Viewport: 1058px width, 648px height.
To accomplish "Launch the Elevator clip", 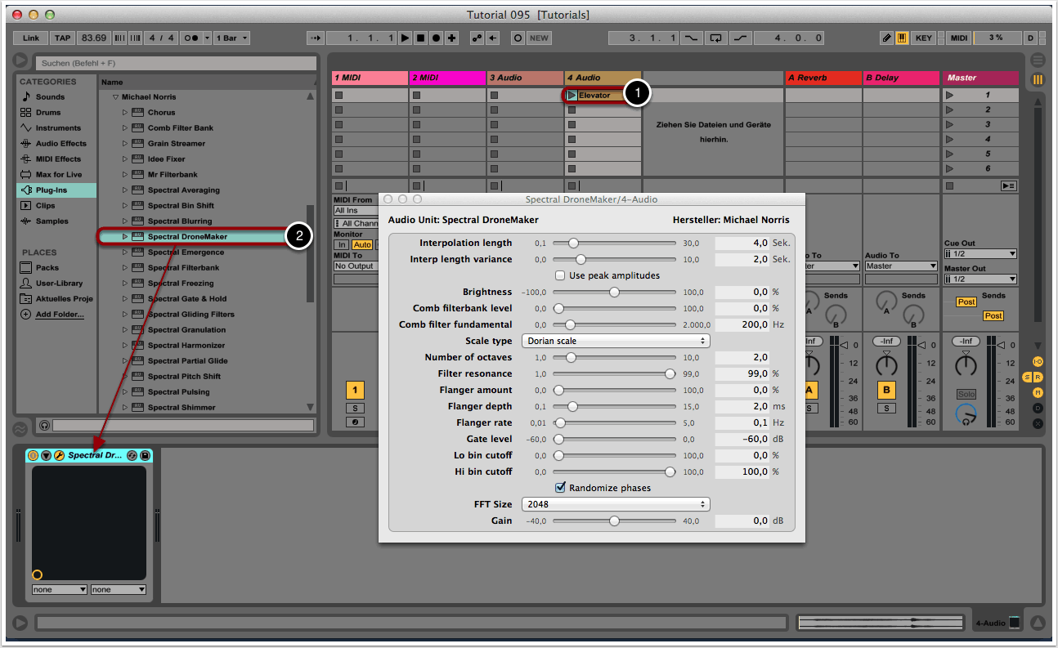I will 572,96.
